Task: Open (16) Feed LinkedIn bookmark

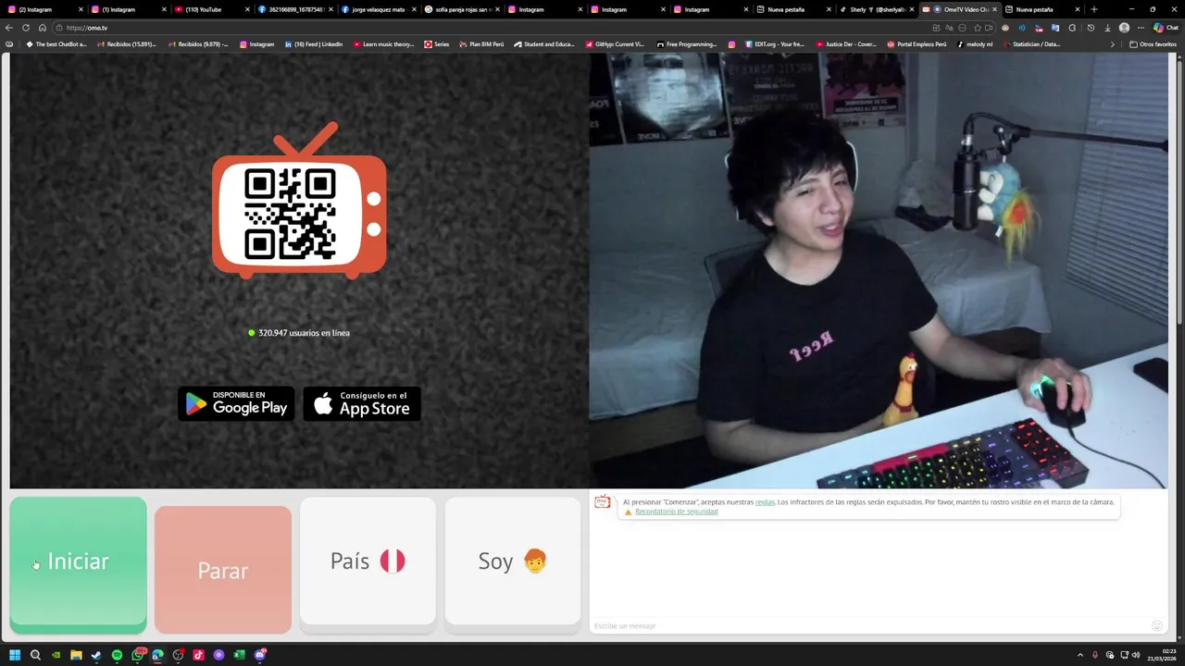Action: (x=314, y=44)
